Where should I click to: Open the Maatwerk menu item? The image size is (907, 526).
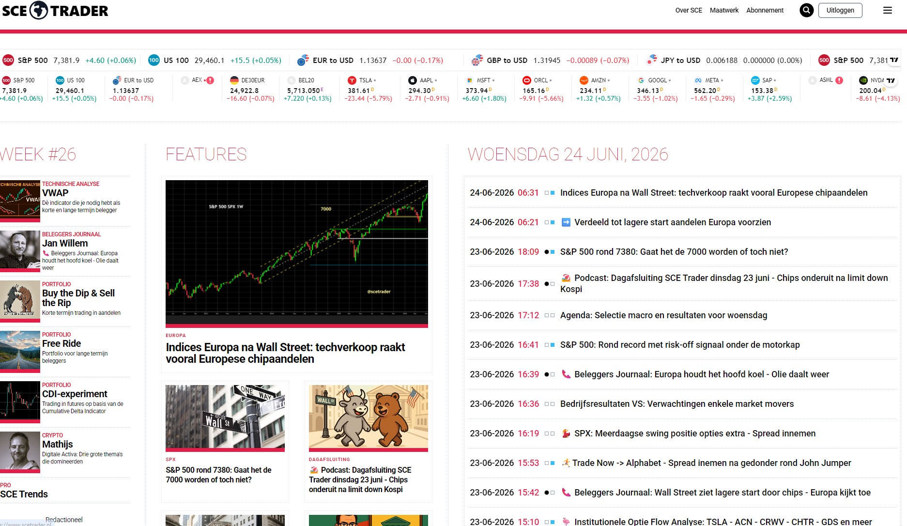[724, 10]
